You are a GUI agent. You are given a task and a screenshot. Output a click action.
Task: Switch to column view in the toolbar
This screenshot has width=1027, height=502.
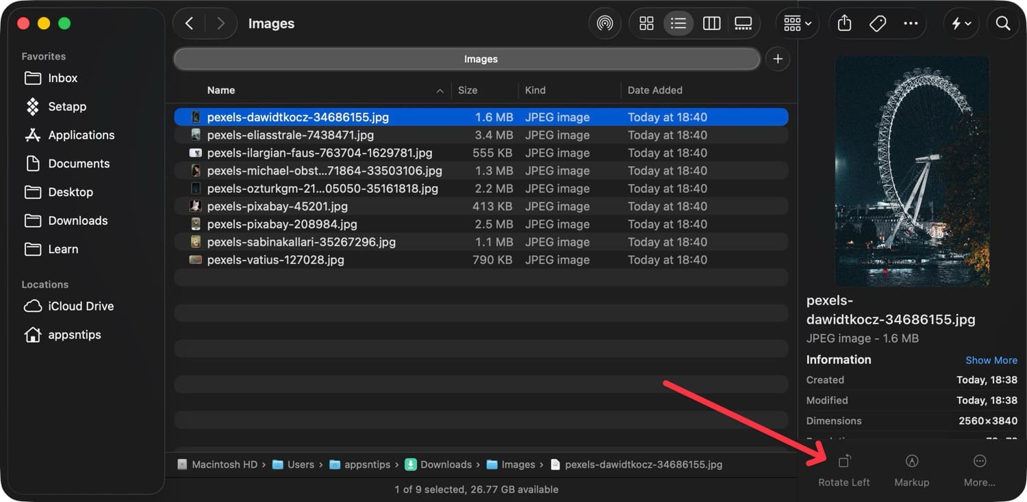click(711, 23)
